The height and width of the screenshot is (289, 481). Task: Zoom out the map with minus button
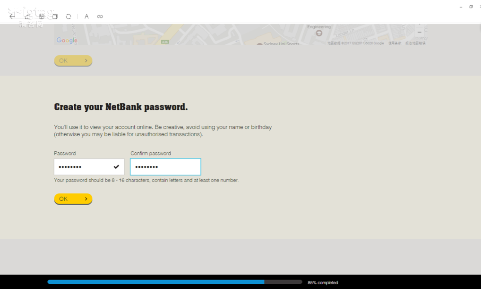tap(420, 32)
